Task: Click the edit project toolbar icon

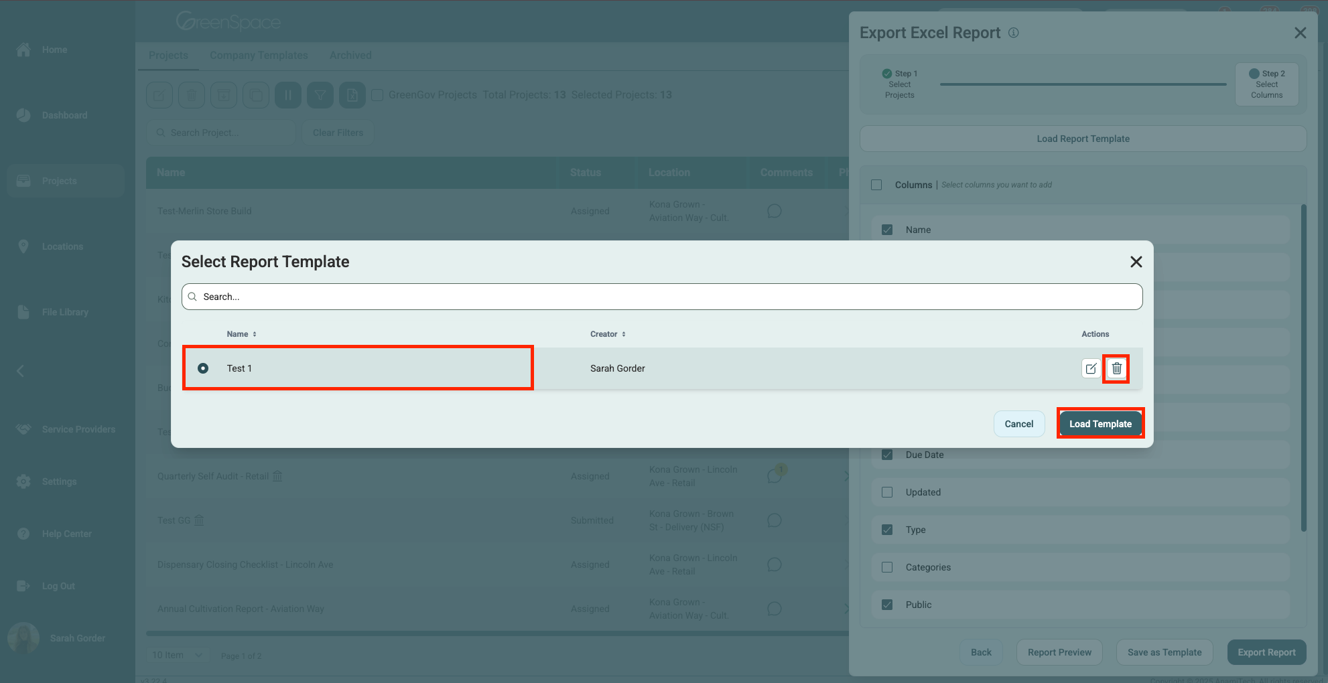Action: 159,95
